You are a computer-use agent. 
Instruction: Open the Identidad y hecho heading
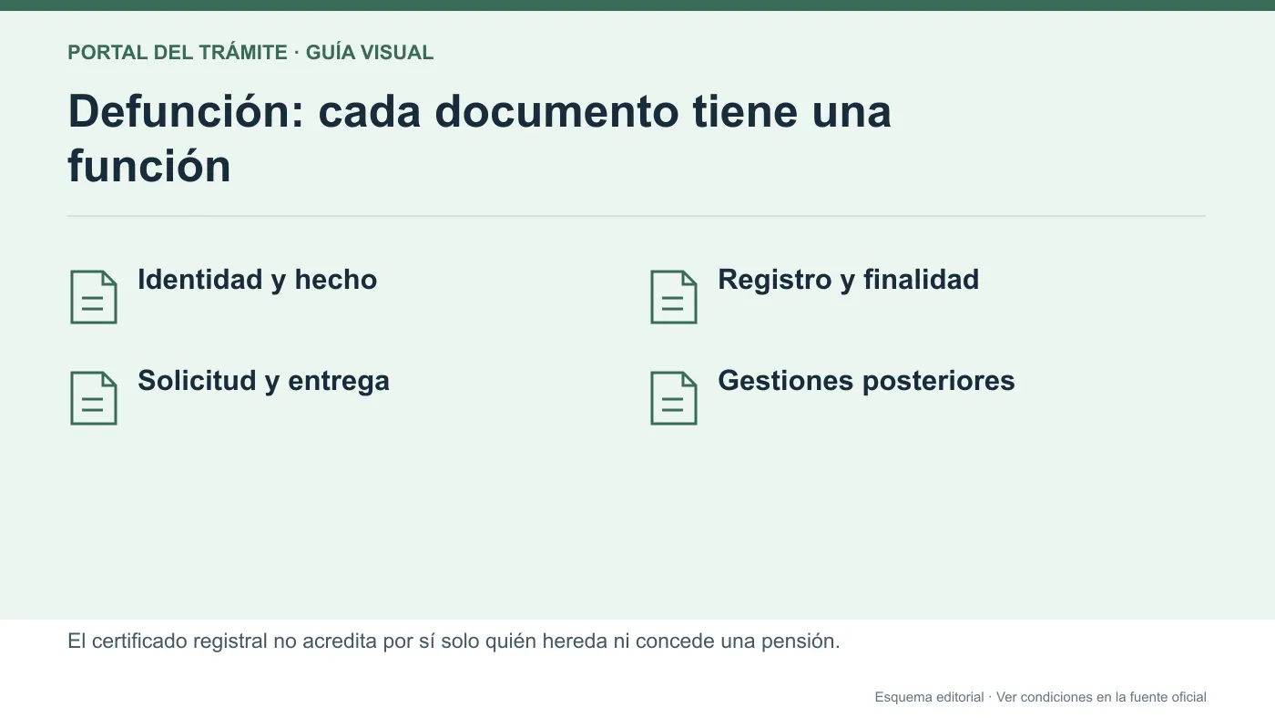[x=257, y=280]
